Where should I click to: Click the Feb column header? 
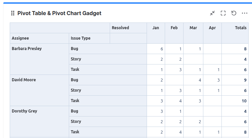tap(174, 33)
